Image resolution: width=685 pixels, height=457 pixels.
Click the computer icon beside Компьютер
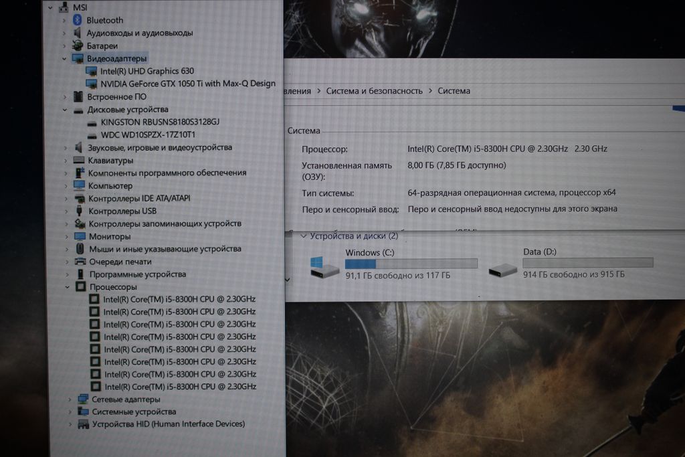pyautogui.click(x=79, y=186)
